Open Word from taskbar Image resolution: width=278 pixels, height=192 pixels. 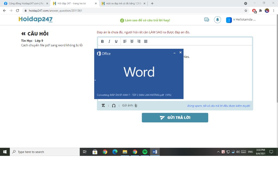[x=155, y=152]
